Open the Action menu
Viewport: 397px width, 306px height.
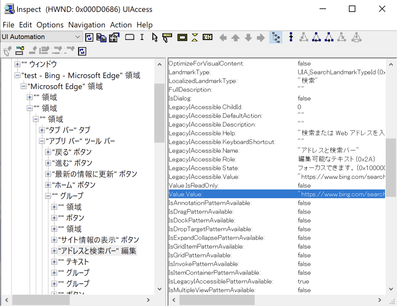pyautogui.click(x=121, y=25)
